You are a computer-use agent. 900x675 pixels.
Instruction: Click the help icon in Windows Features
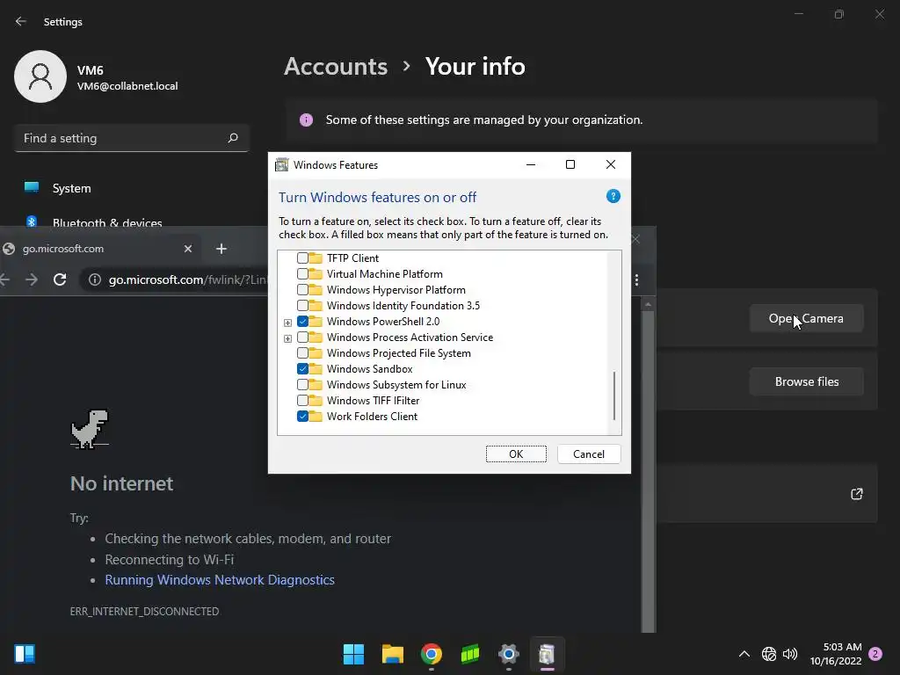(x=613, y=196)
